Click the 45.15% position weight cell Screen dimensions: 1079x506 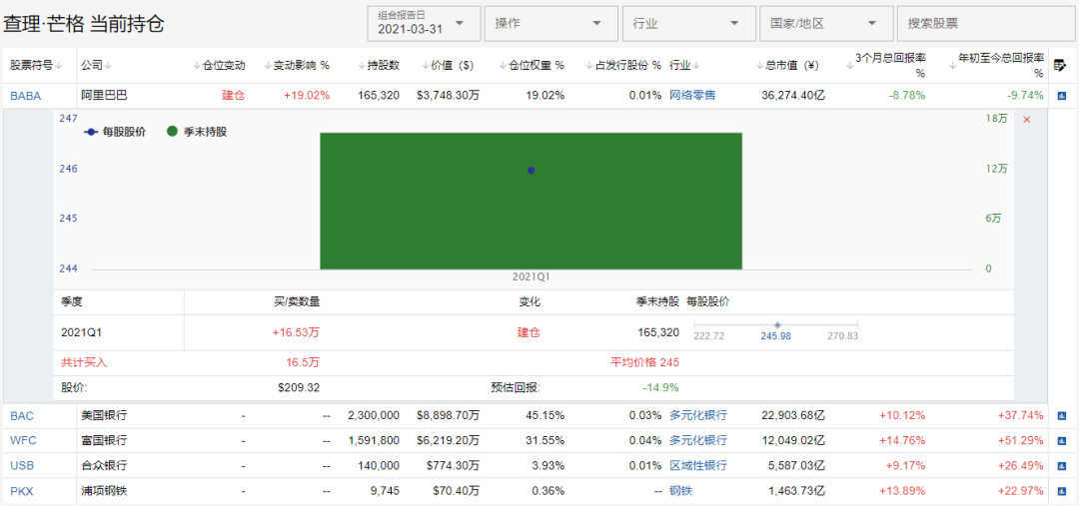tap(544, 415)
